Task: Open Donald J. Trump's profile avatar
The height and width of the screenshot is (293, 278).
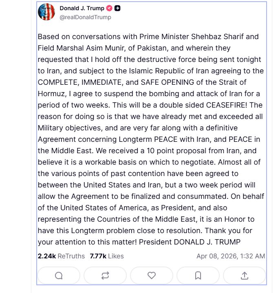Action: 46,12
